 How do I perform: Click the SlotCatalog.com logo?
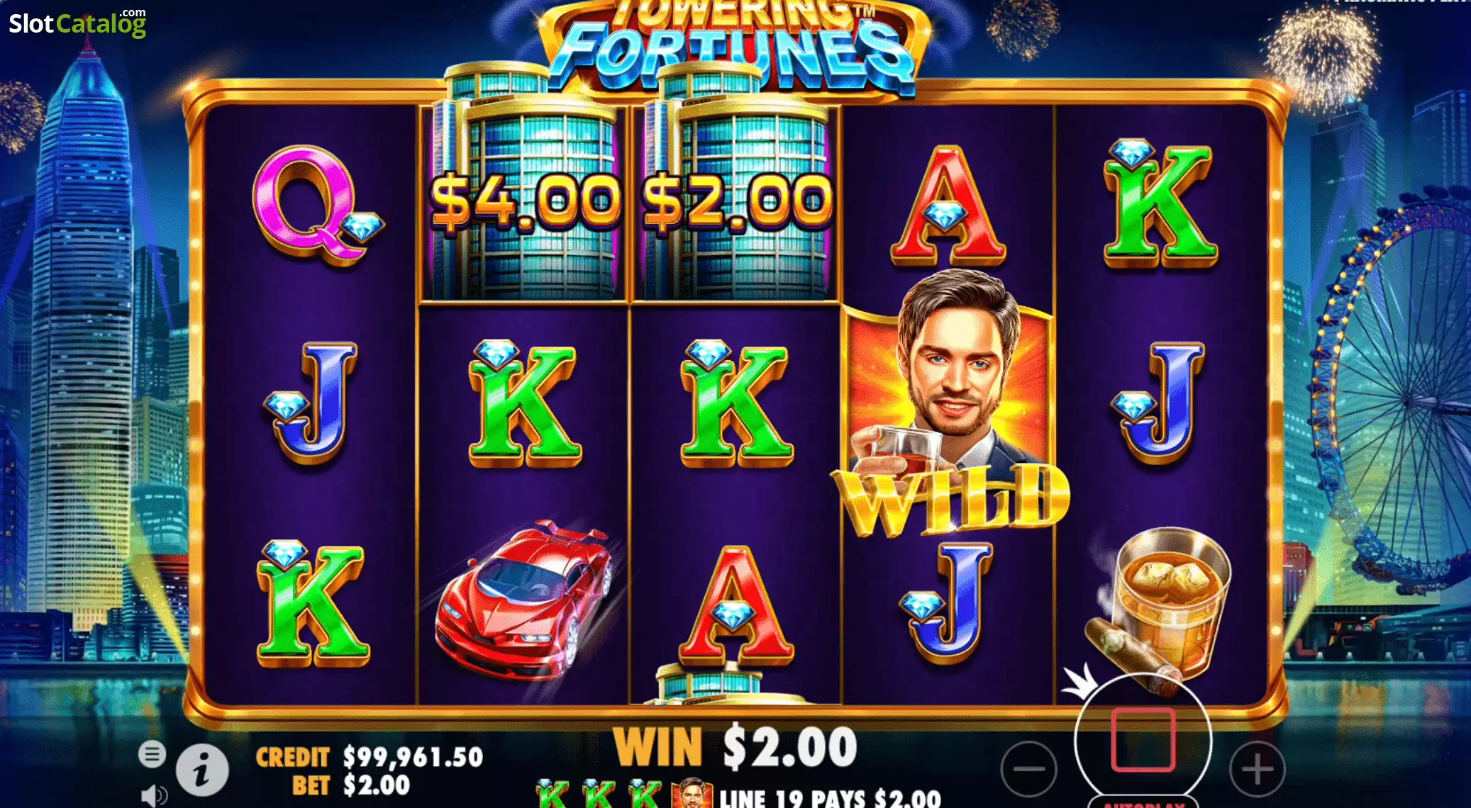point(77,23)
